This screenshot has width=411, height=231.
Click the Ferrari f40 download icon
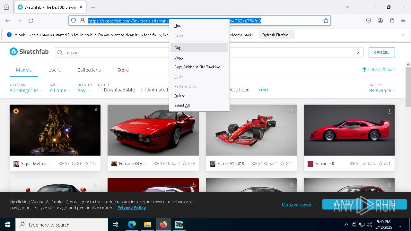tap(389, 111)
